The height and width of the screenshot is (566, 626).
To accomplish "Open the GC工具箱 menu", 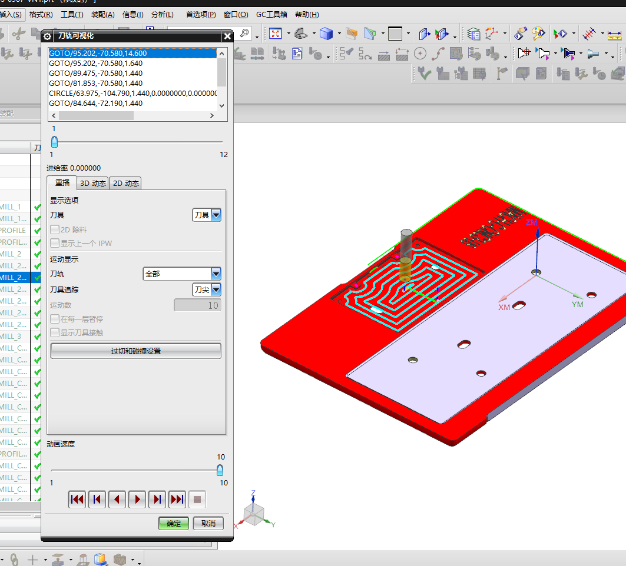I will [x=271, y=15].
